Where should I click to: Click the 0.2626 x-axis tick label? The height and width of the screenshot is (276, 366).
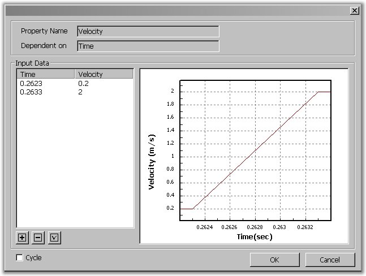click(229, 227)
